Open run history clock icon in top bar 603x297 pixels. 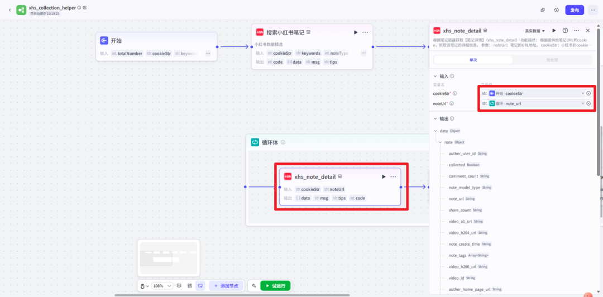click(557, 10)
